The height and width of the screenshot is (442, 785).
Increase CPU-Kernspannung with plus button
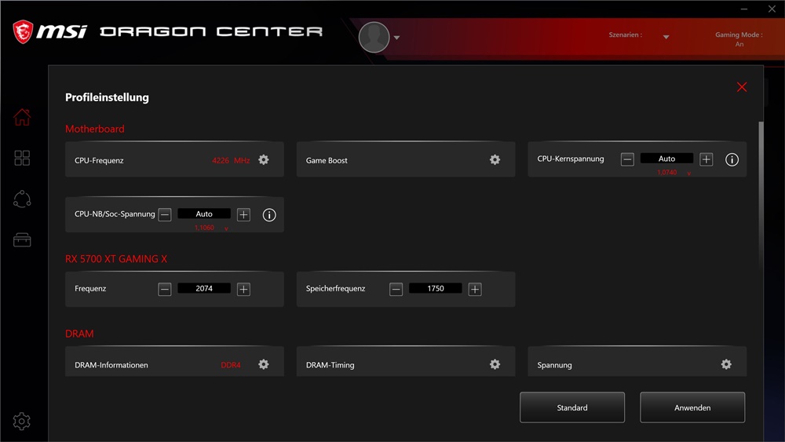pos(706,159)
